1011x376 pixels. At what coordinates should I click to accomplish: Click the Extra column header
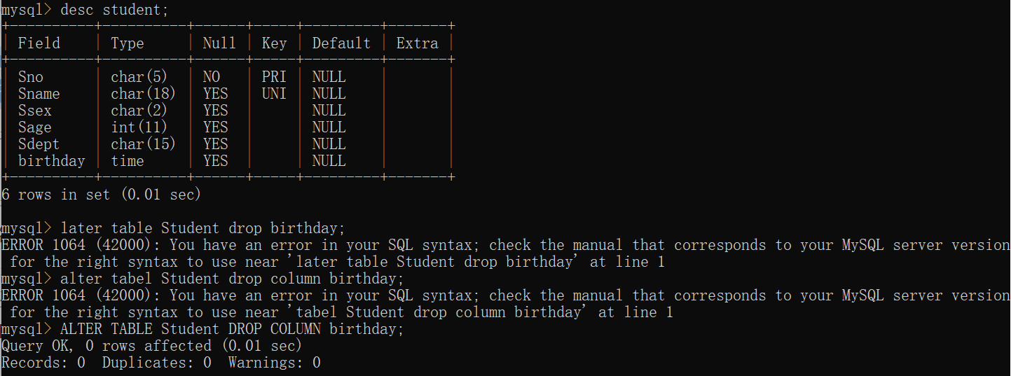click(418, 43)
